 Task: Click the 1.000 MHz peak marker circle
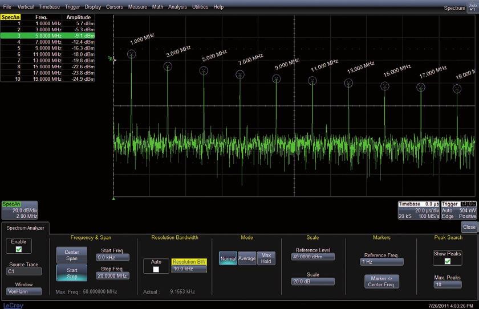[131, 54]
